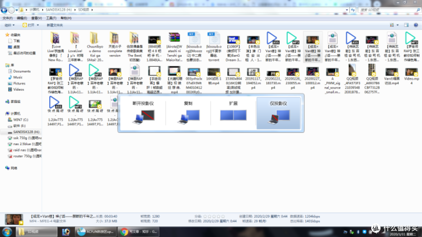The height and width of the screenshot is (237, 422).
Task: Switch to the Chrome 写文章 taskbar window
Action: (x=138, y=232)
